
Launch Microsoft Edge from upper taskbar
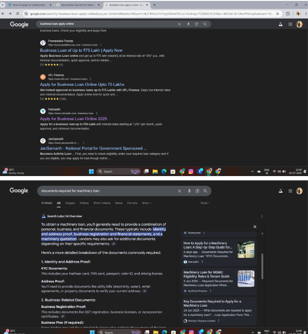(x=164, y=172)
